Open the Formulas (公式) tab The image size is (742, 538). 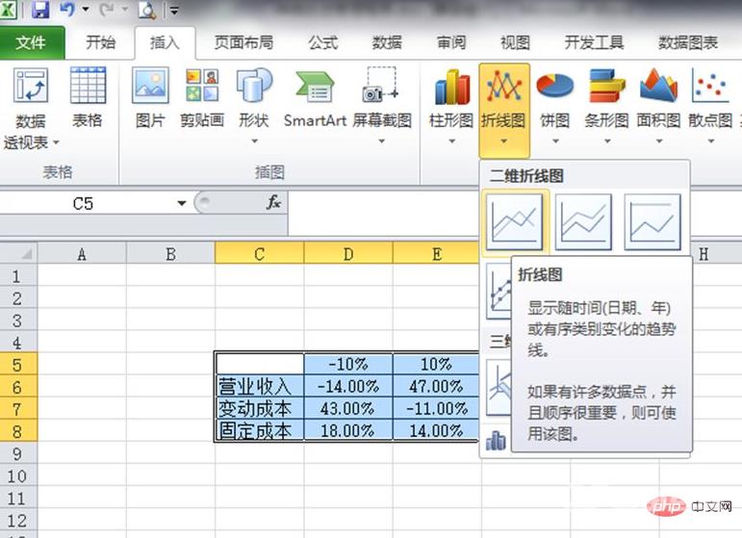322,43
